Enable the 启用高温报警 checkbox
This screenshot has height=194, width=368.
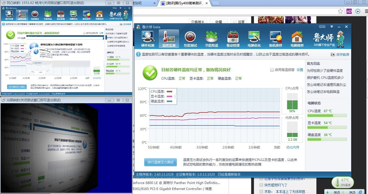[272, 70]
